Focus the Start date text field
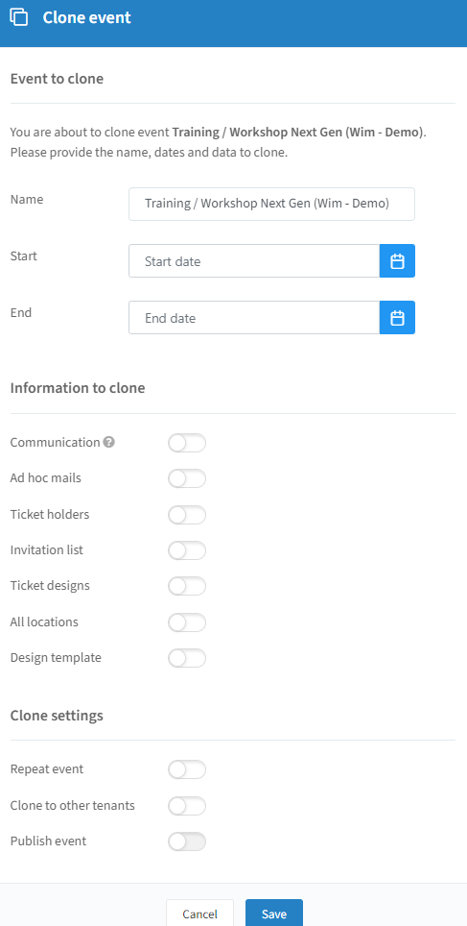This screenshot has width=467, height=926. pos(254,261)
